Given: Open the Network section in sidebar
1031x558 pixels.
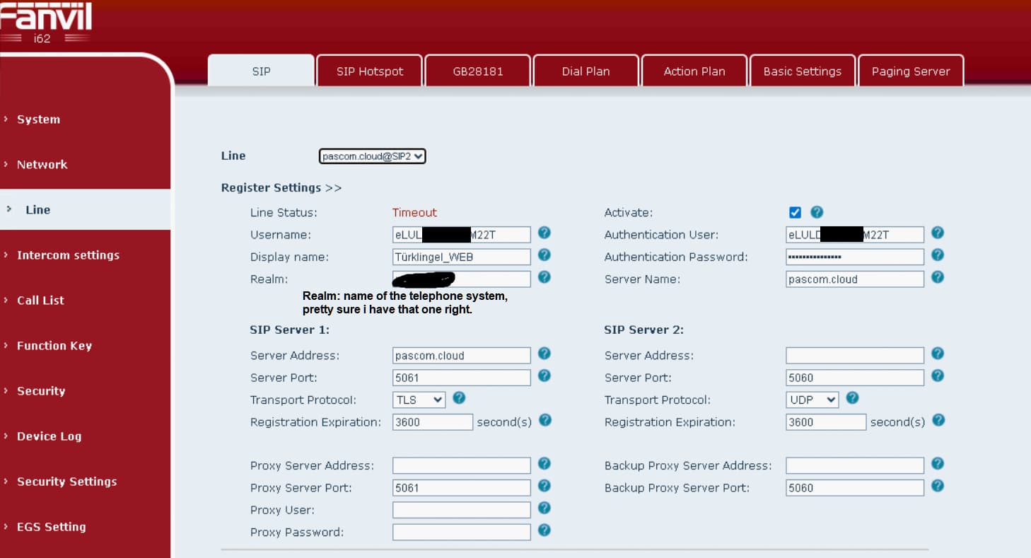Looking at the screenshot, I should (x=42, y=165).
